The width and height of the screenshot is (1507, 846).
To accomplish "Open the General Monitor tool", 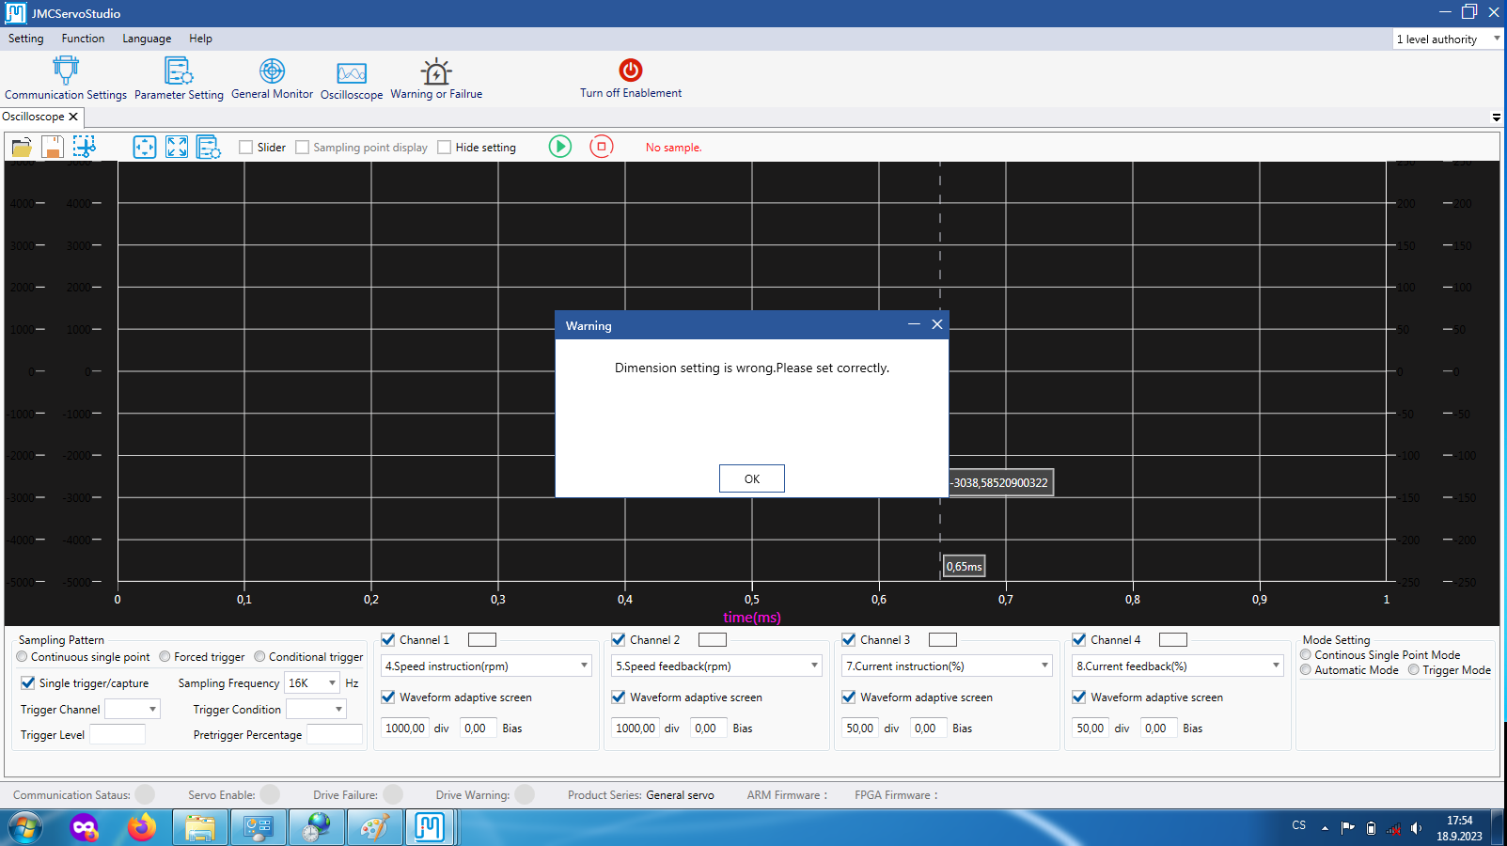I will pos(272,71).
